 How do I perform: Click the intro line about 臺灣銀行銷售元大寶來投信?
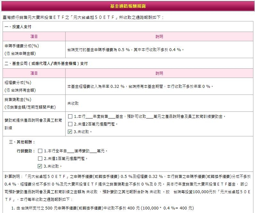(83, 17)
